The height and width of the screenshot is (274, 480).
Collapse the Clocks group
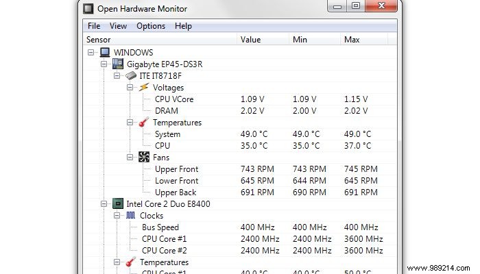tap(117, 215)
